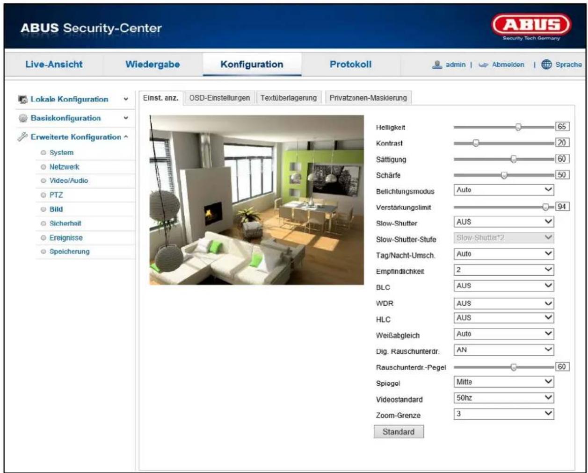Expand the Basiskonfiguration section
The width and height of the screenshot is (588, 473).
click(x=126, y=118)
